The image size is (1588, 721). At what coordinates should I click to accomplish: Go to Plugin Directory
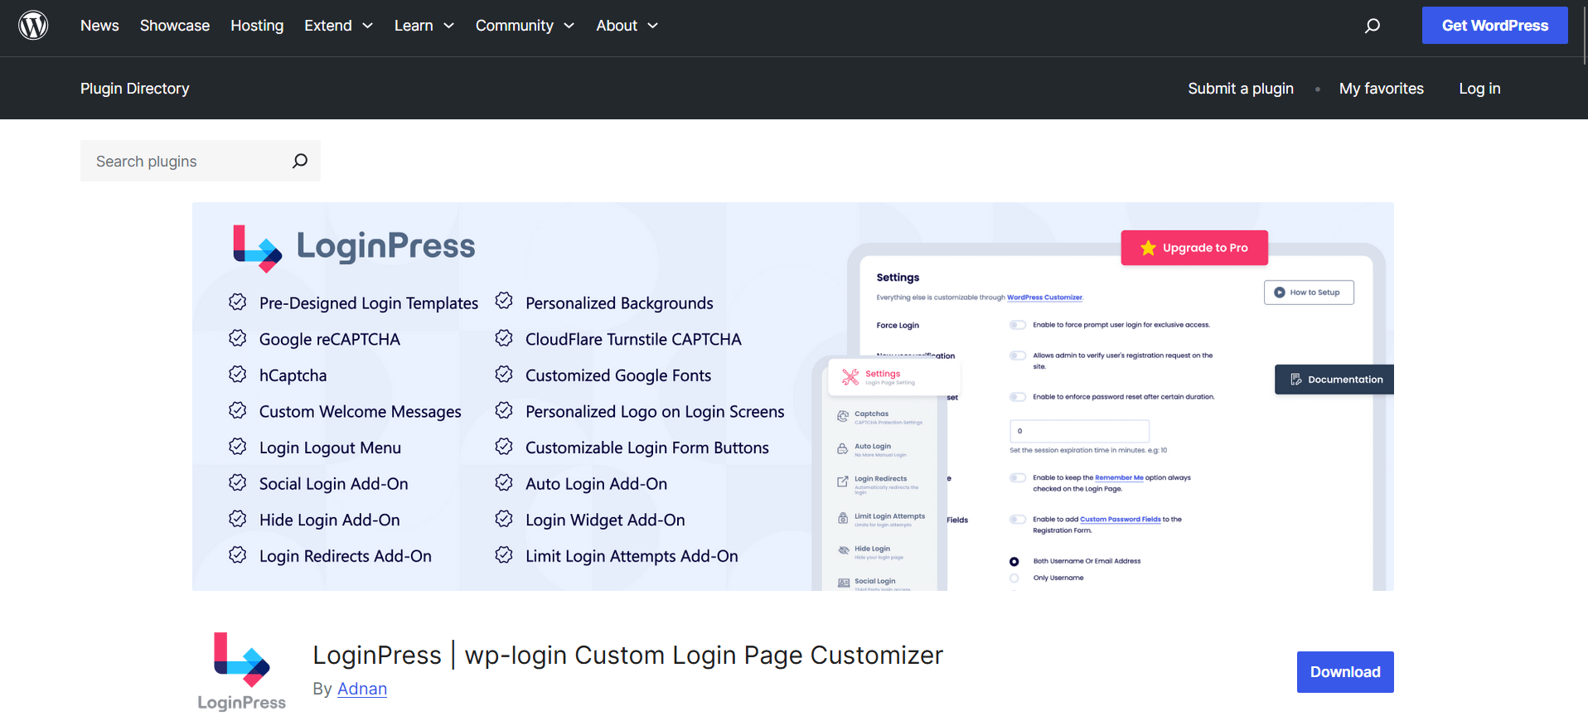[135, 89]
